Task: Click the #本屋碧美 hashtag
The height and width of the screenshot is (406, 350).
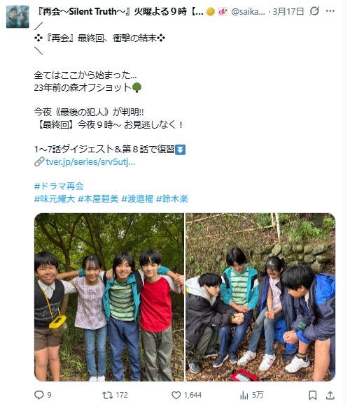Action: 98,198
